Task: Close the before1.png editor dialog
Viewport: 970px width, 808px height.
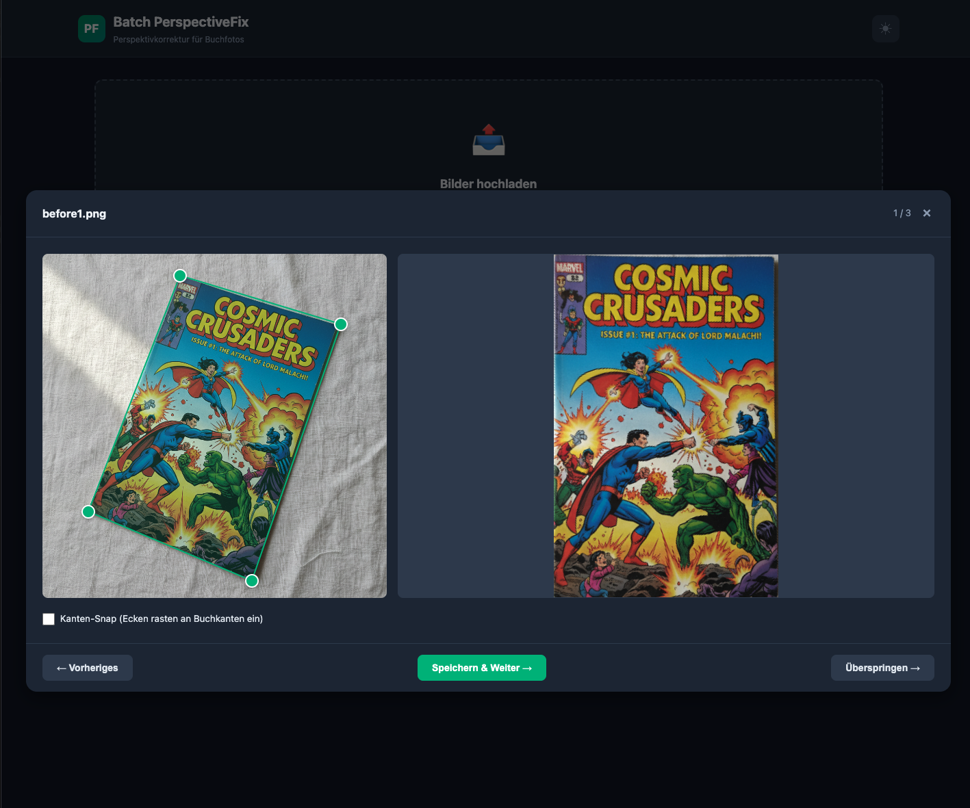Action: pos(927,213)
